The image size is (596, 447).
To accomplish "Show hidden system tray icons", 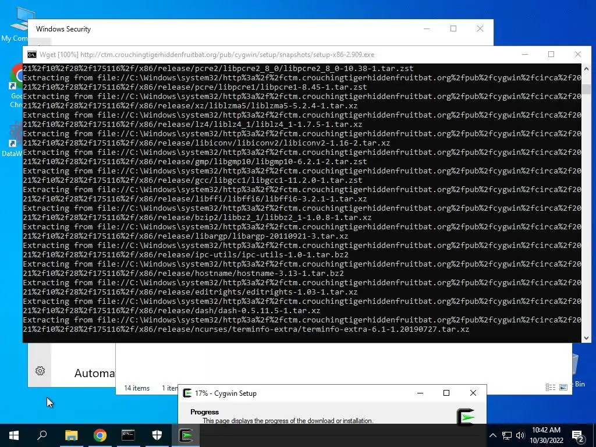I will [x=493, y=435].
